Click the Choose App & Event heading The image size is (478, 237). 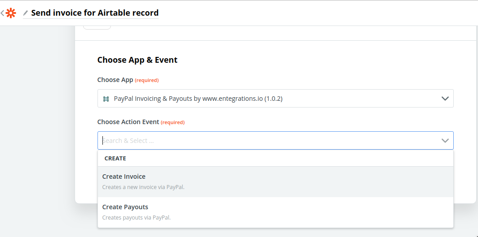[137, 60]
